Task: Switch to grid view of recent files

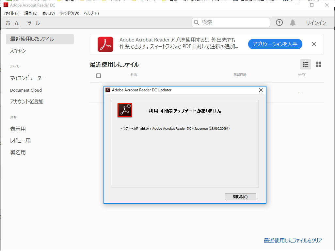Action: (318, 64)
